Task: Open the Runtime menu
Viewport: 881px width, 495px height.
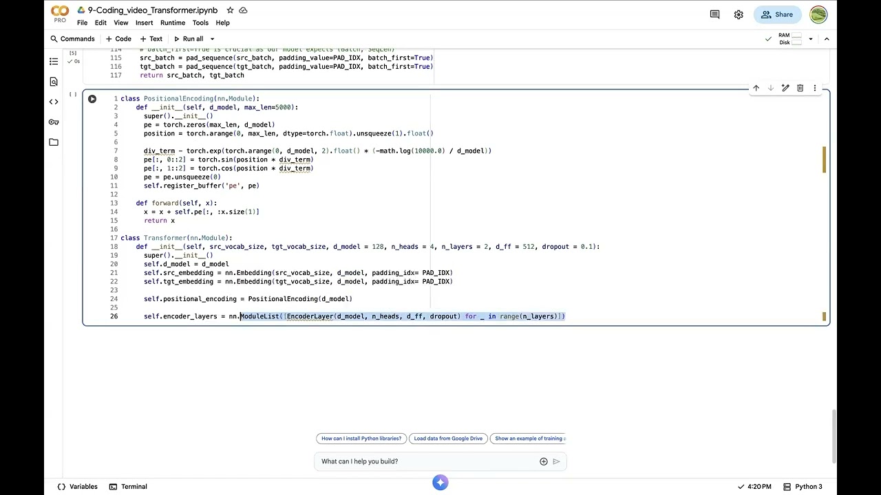Action: (173, 23)
